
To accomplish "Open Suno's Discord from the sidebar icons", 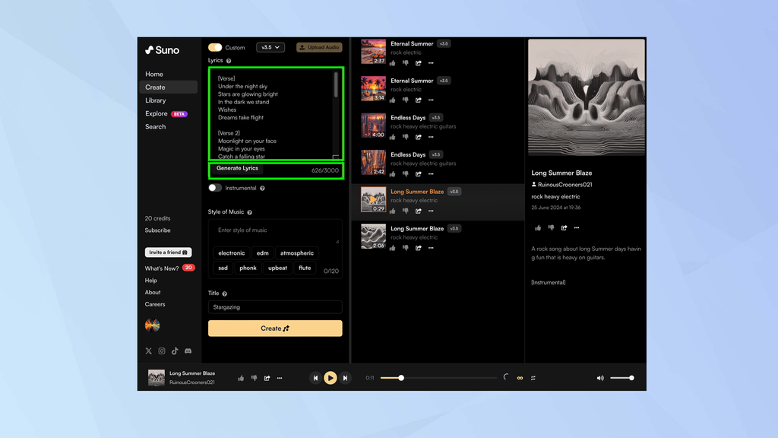I will coord(187,351).
